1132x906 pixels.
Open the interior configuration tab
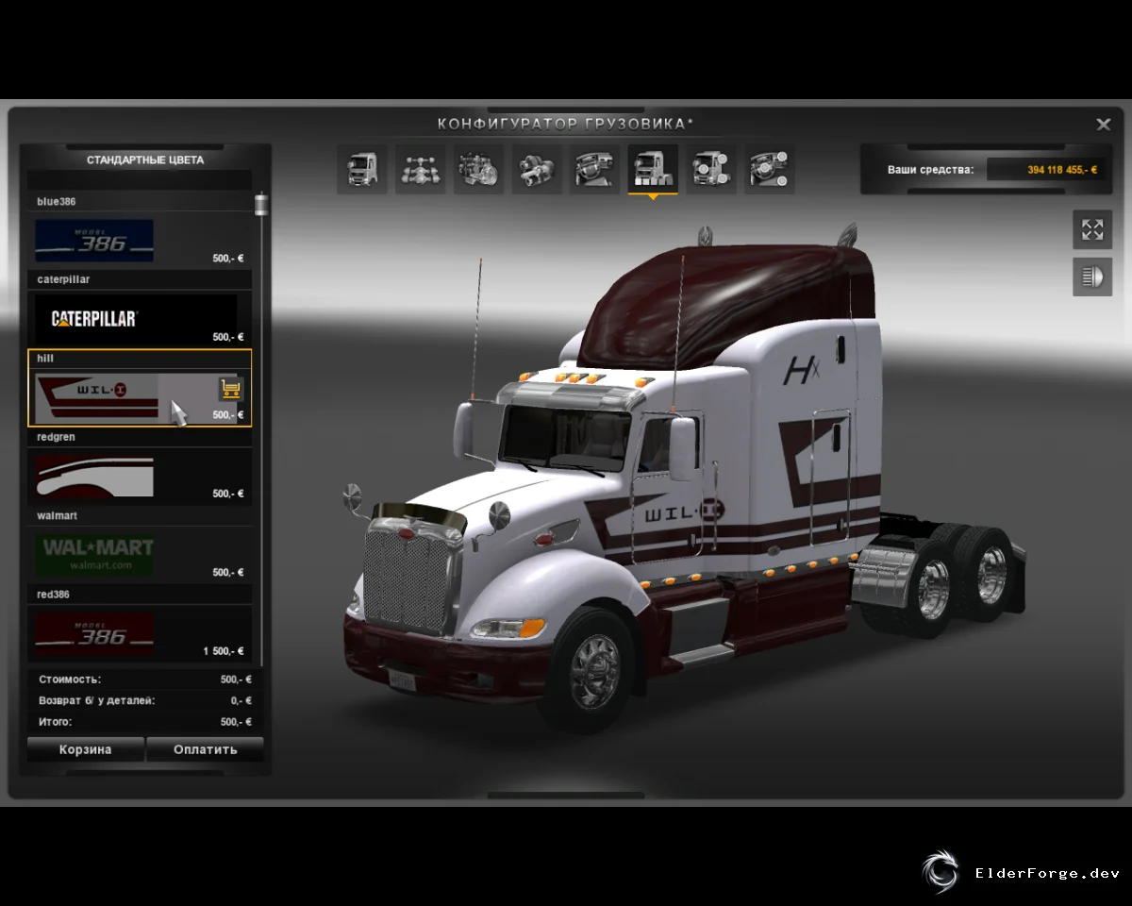(594, 170)
